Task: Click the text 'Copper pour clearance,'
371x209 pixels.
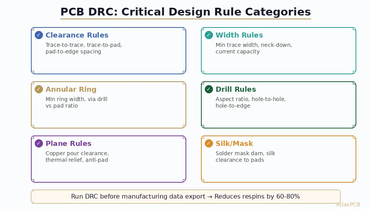Action: [x=77, y=153]
